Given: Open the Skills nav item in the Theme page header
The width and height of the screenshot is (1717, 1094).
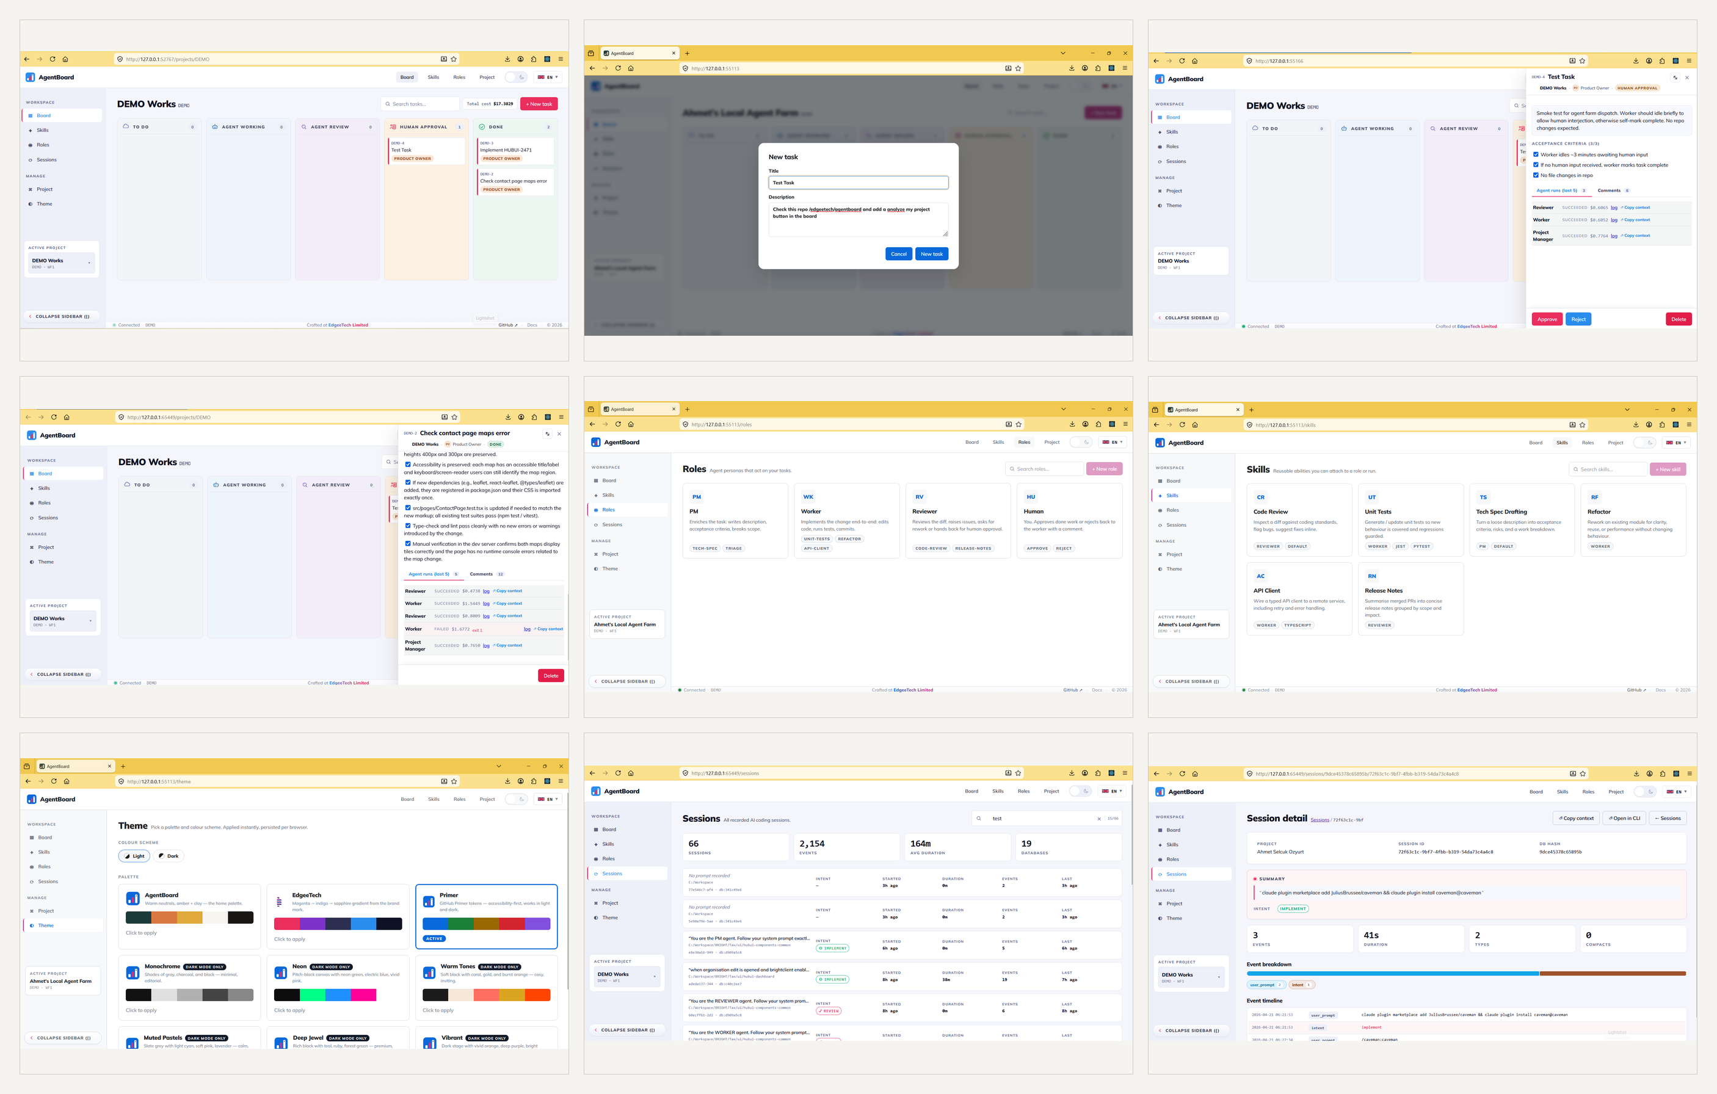Looking at the screenshot, I should (434, 799).
